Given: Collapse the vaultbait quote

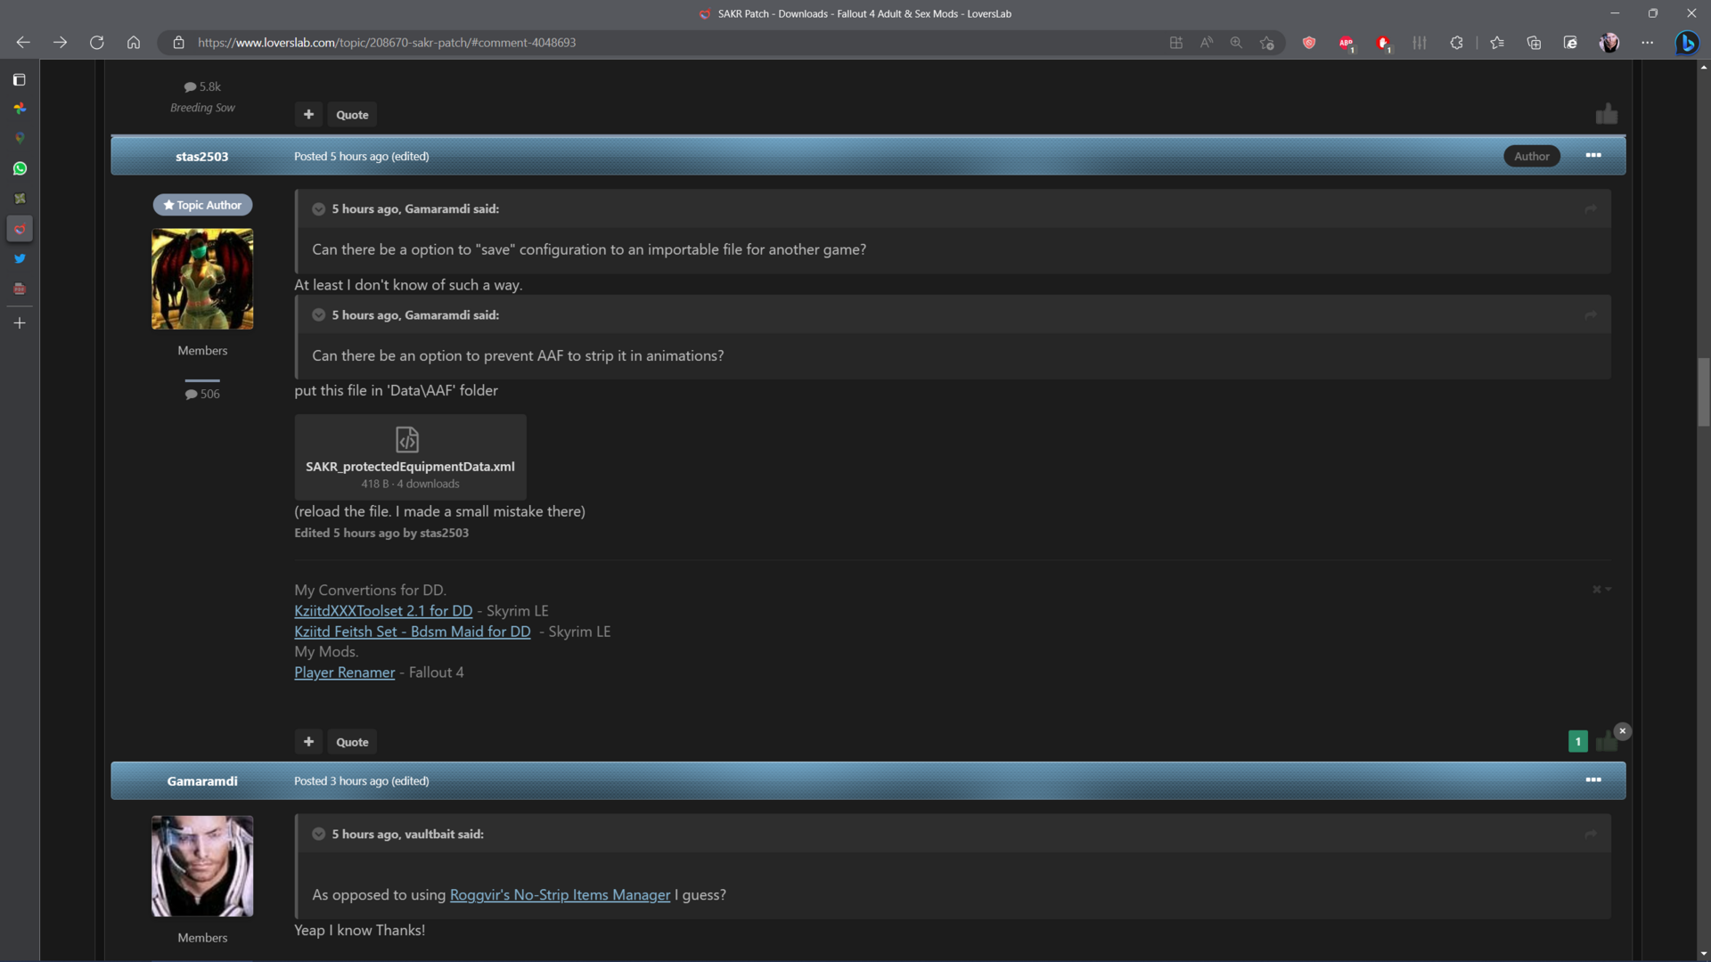Looking at the screenshot, I should [x=318, y=834].
